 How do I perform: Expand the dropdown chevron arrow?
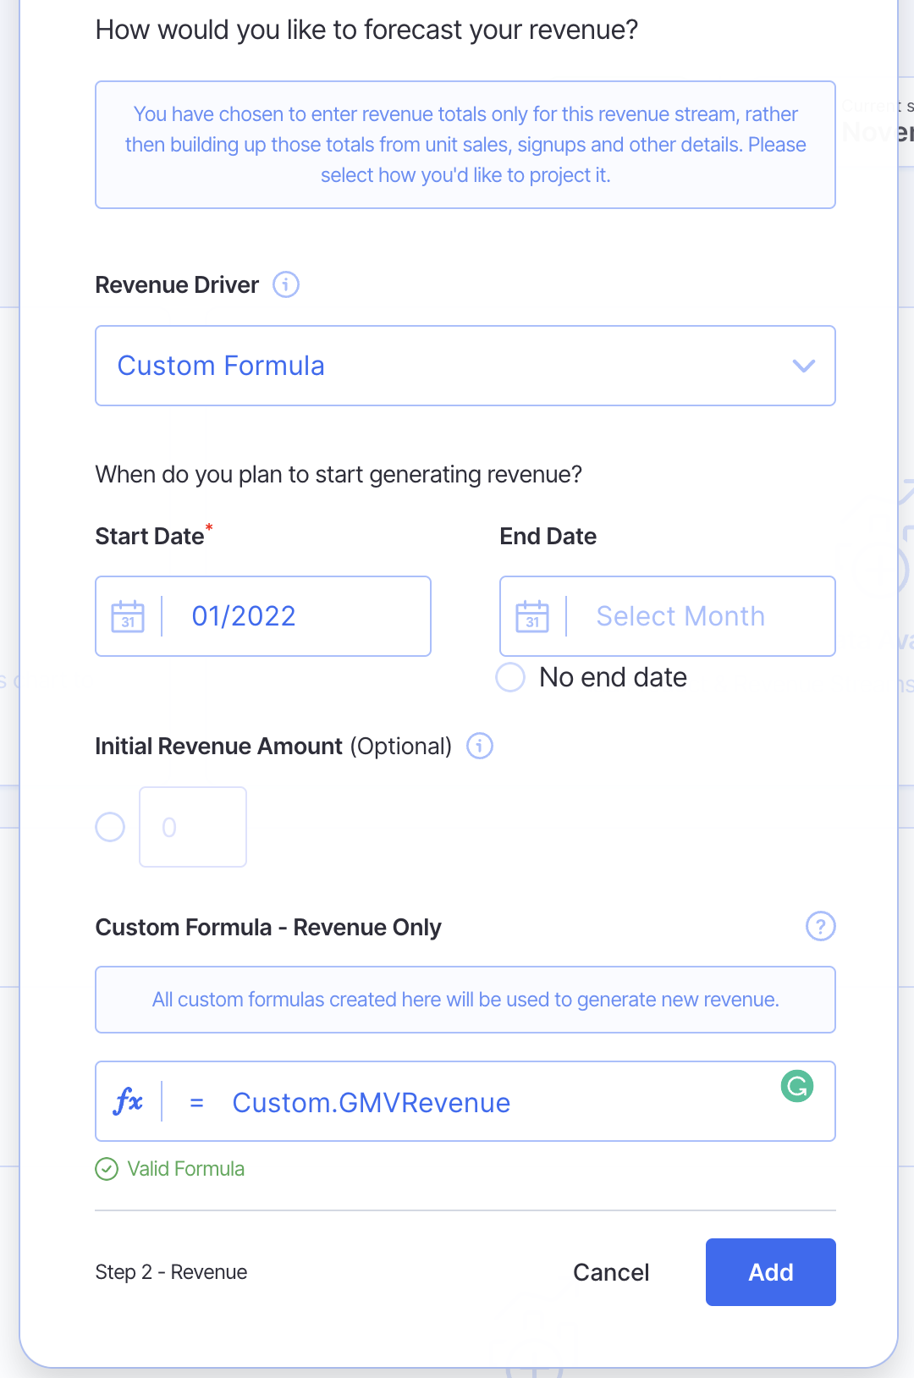[x=803, y=366]
